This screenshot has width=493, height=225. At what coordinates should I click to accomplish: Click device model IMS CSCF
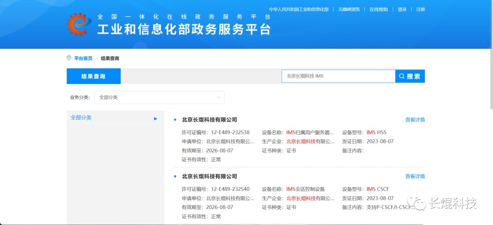coord(378,189)
